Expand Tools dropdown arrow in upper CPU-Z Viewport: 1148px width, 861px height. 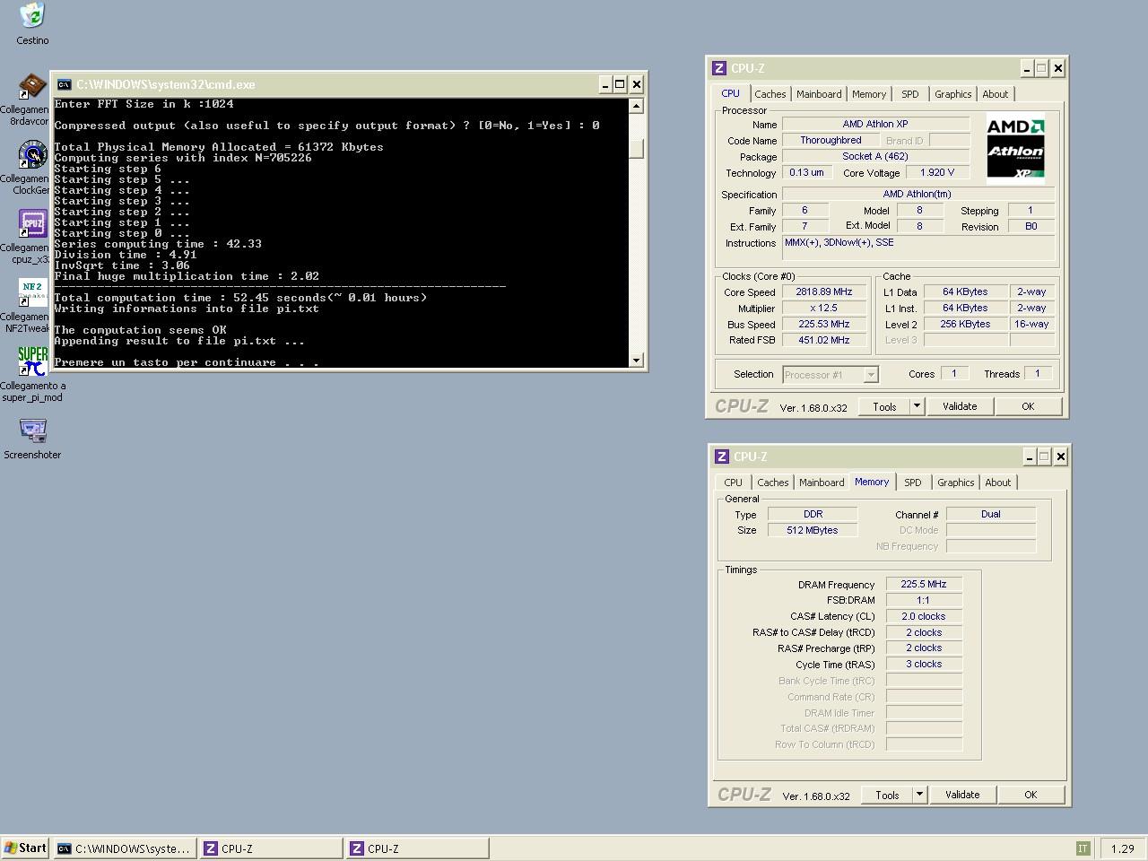pos(917,406)
